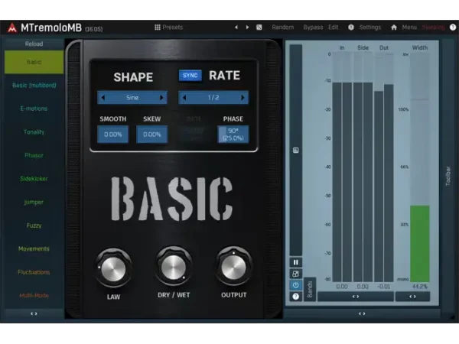The width and height of the screenshot is (459, 344).
Task: Click the Settings alert icon
Action: (351, 28)
